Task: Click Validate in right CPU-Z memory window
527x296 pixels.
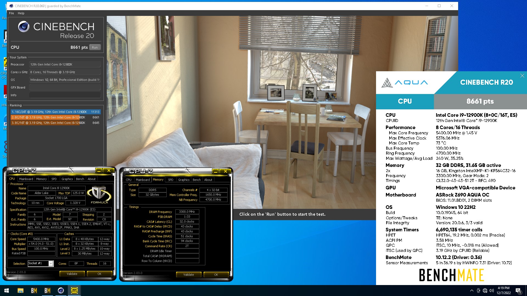Action: coord(189,275)
